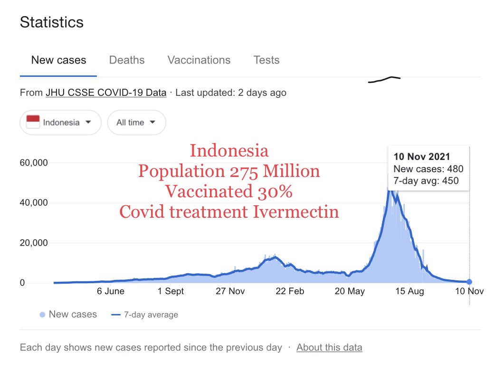495x370 pixels.
Task: Switch to the Deaths tab
Action: point(127,60)
